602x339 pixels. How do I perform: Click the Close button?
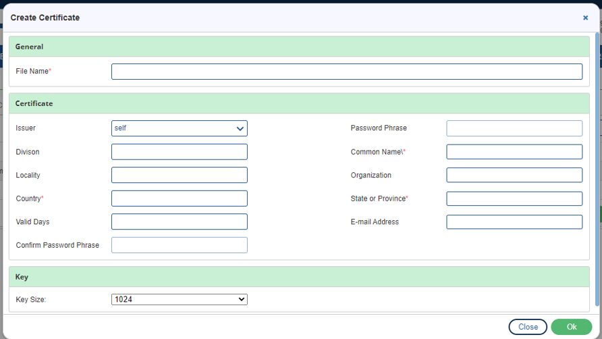(528, 327)
